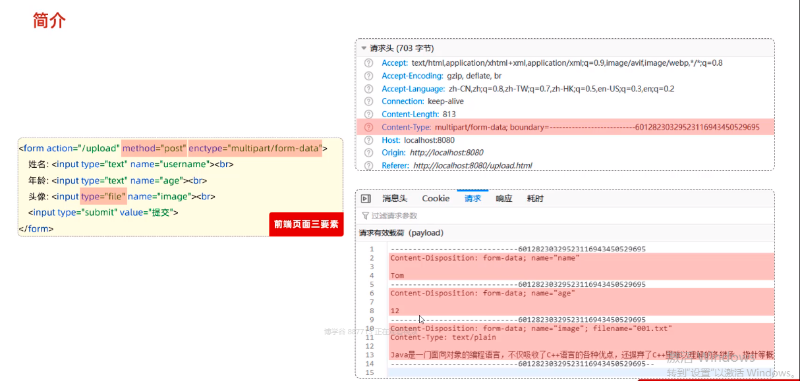Click payload line name="age"

tap(482, 293)
